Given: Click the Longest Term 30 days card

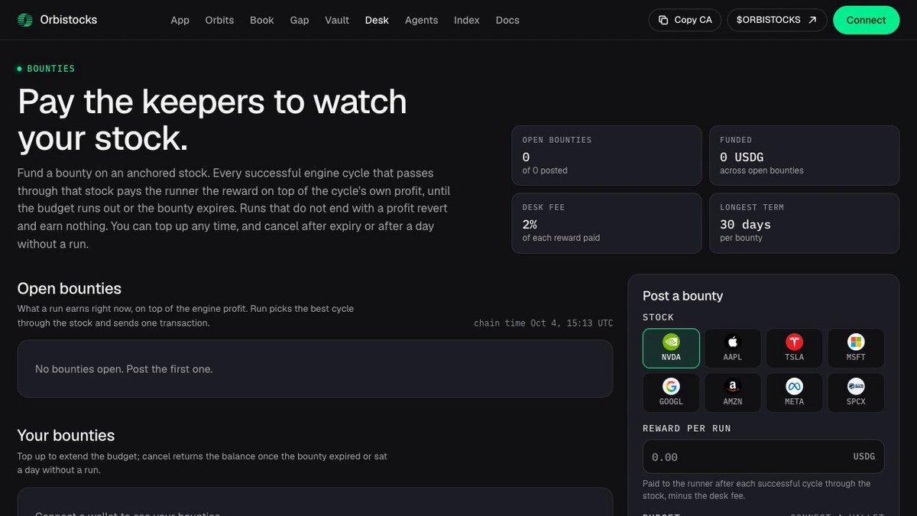Looking at the screenshot, I should (x=805, y=223).
